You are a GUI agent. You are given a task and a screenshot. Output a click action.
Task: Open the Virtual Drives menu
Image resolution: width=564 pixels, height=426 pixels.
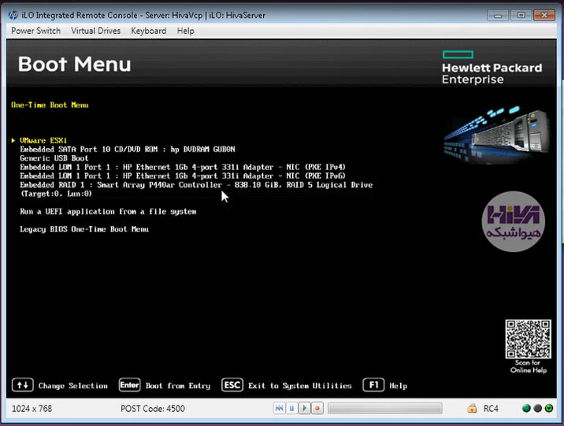[95, 31]
